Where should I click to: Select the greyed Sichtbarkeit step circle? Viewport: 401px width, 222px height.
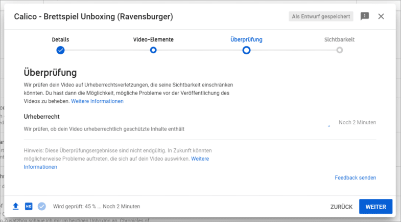[339, 50]
